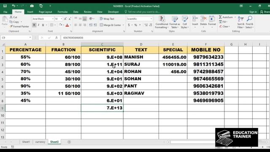Open Conditional Formatting

[162, 22]
